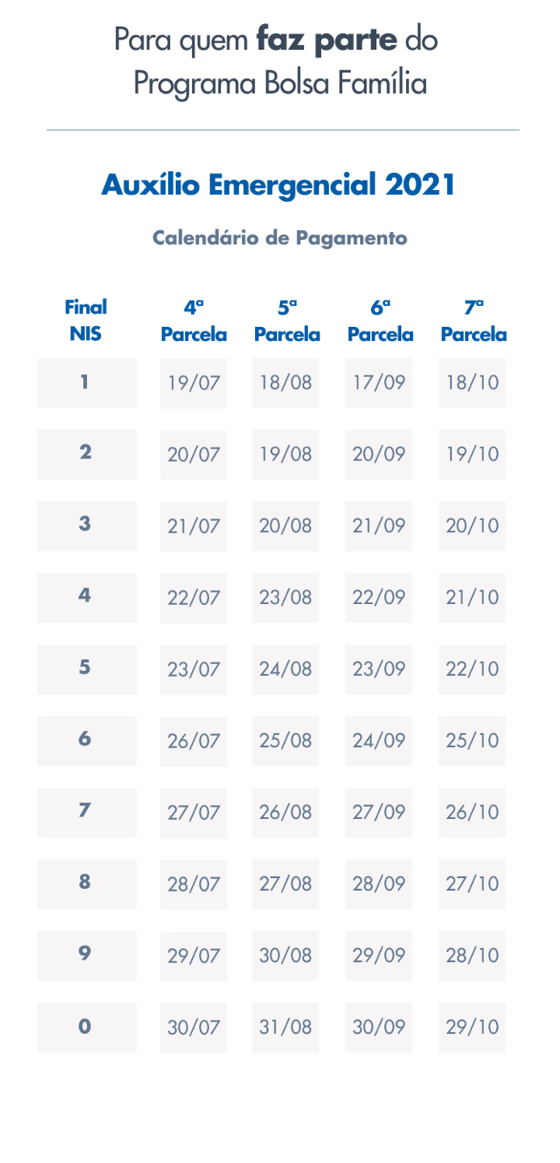The height and width of the screenshot is (1163, 560).
Task: Select the 19/07 payment date cell
Action: point(194,383)
